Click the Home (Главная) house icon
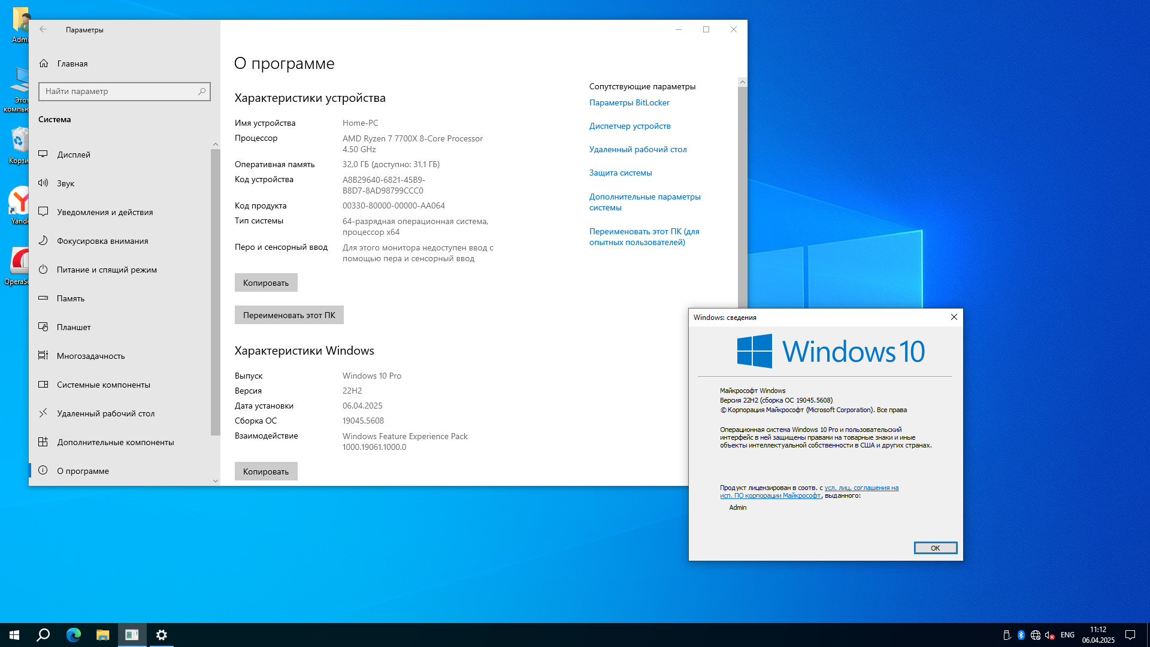Image resolution: width=1150 pixels, height=647 pixels. (44, 64)
